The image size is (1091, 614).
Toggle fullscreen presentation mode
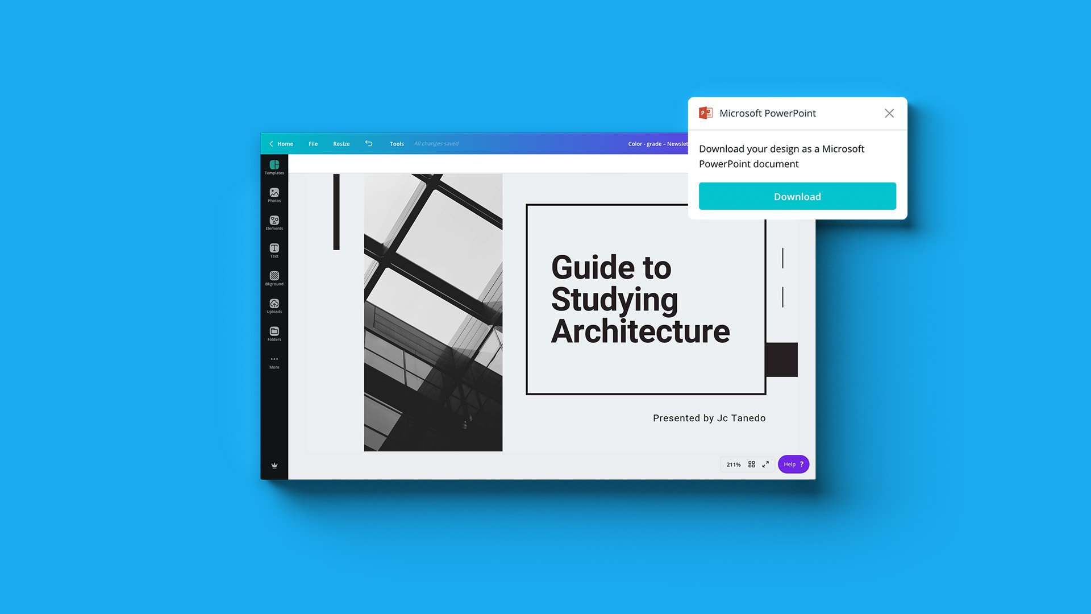(765, 464)
